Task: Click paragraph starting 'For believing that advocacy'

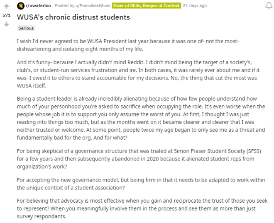Action: [x=142, y=208]
